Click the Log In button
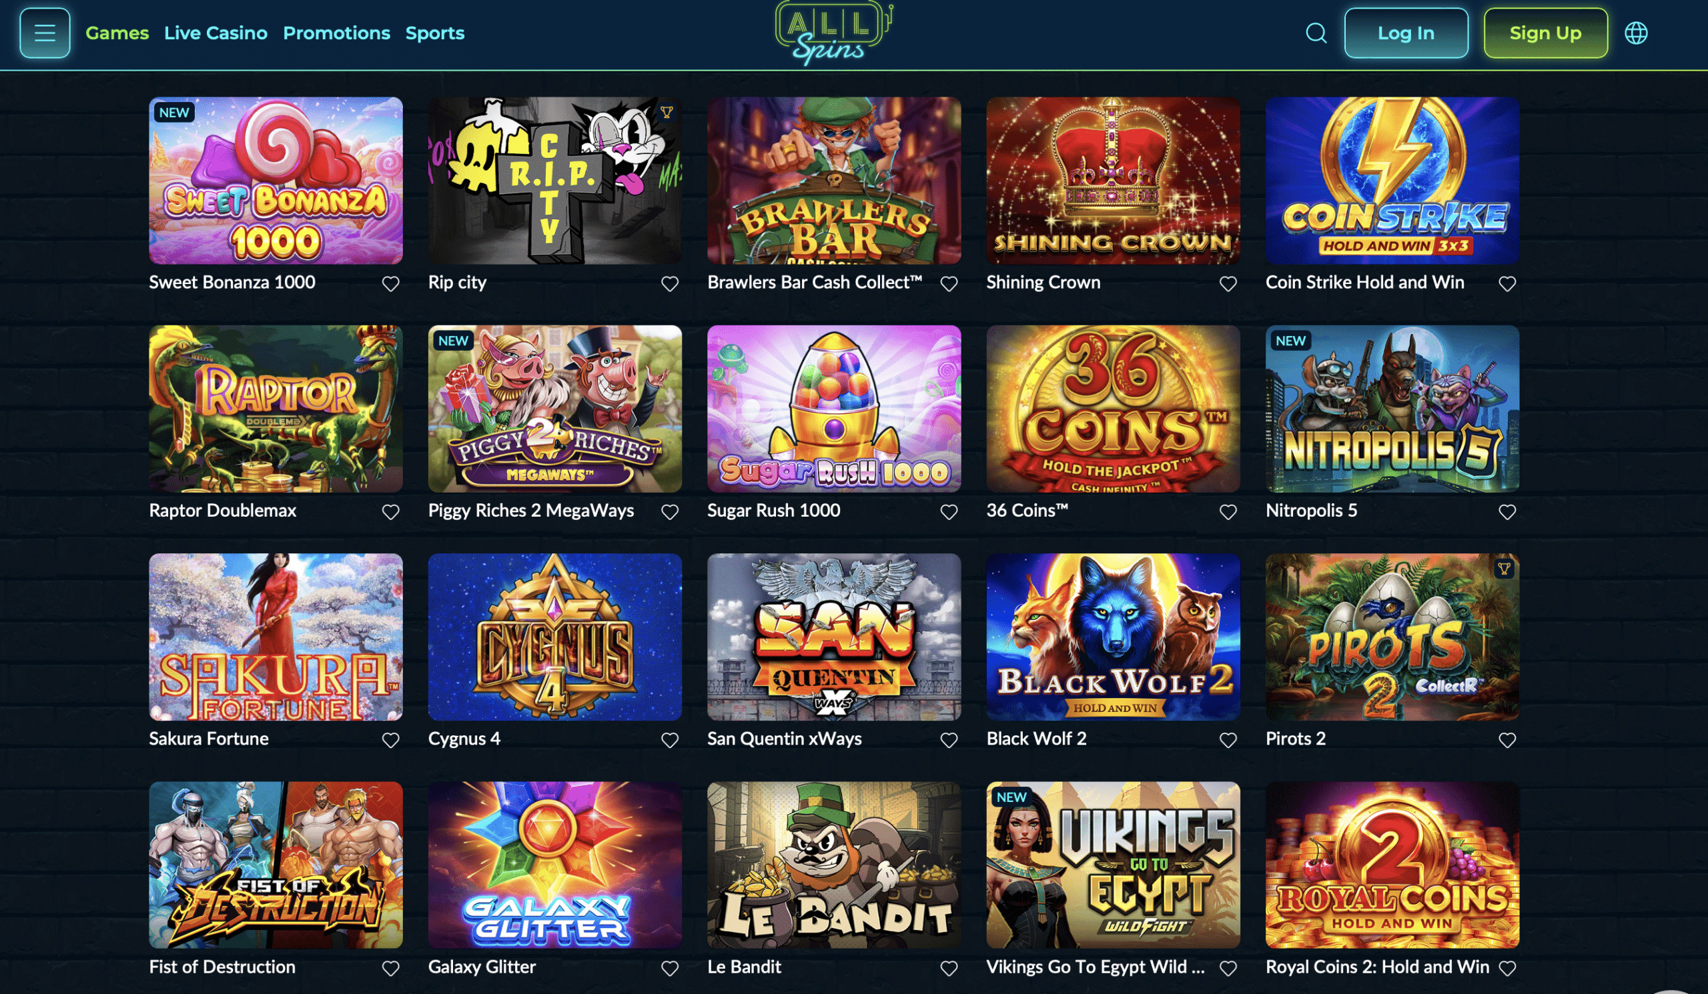Image resolution: width=1708 pixels, height=994 pixels. click(x=1406, y=33)
